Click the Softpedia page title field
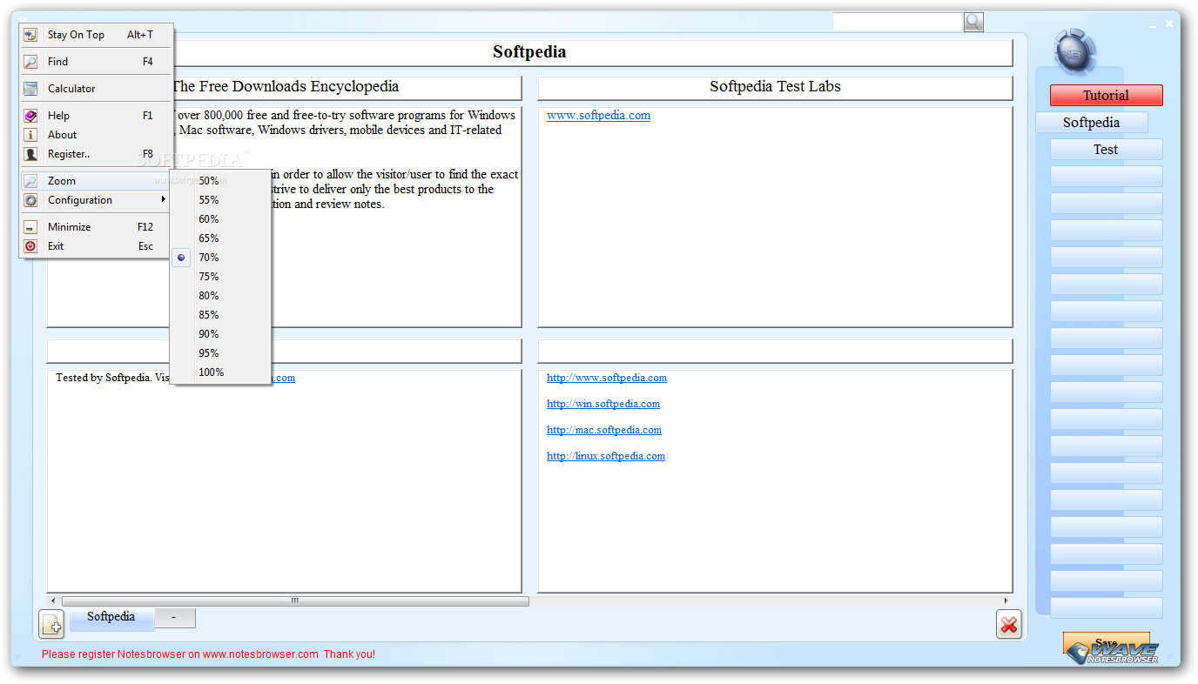The height and width of the screenshot is (684, 1198). [x=529, y=52]
